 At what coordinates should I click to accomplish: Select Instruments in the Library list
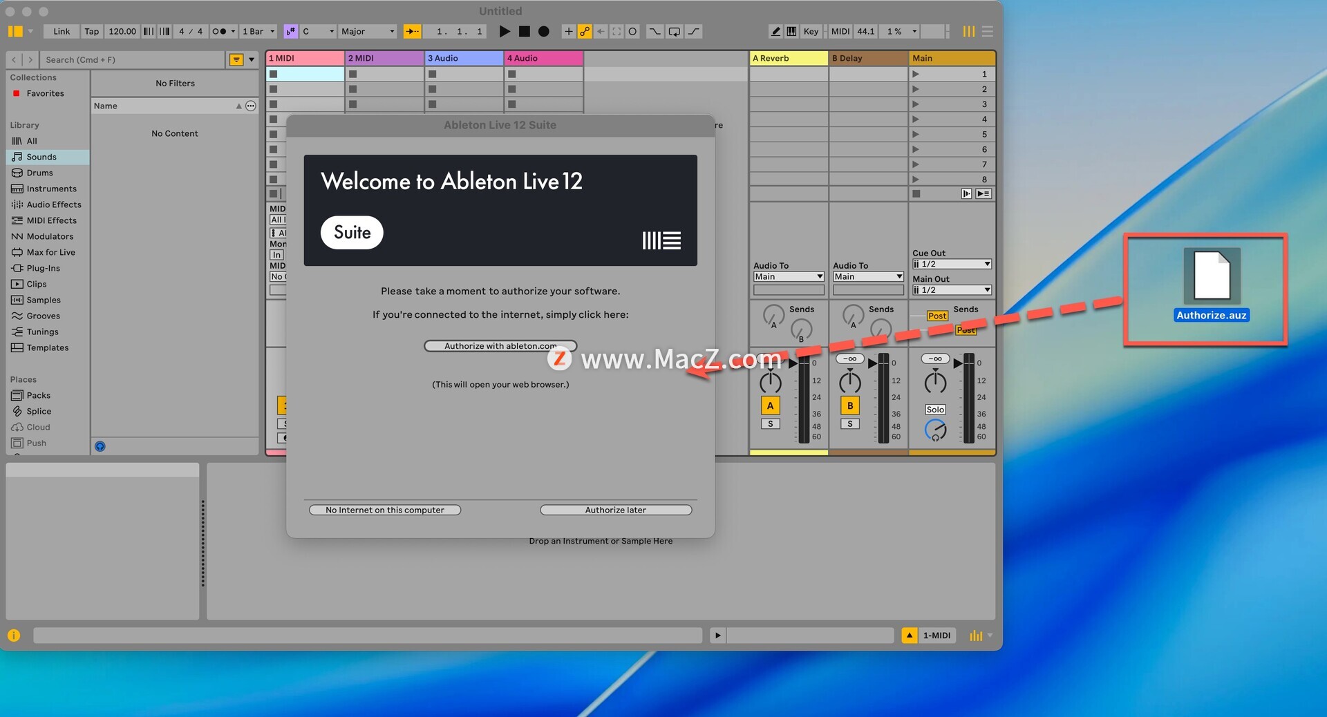(x=51, y=189)
